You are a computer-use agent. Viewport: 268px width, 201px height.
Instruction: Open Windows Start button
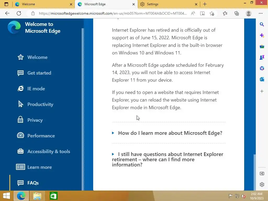7,196
